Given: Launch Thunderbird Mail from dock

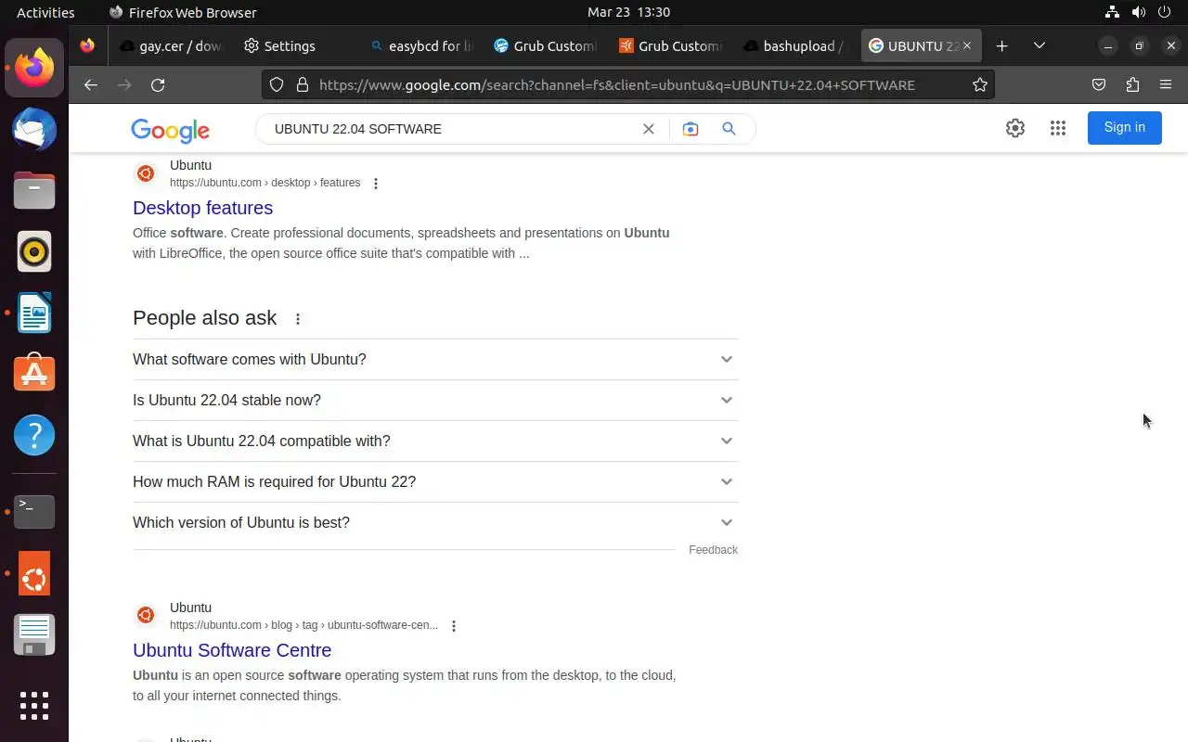Looking at the screenshot, I should (34, 129).
